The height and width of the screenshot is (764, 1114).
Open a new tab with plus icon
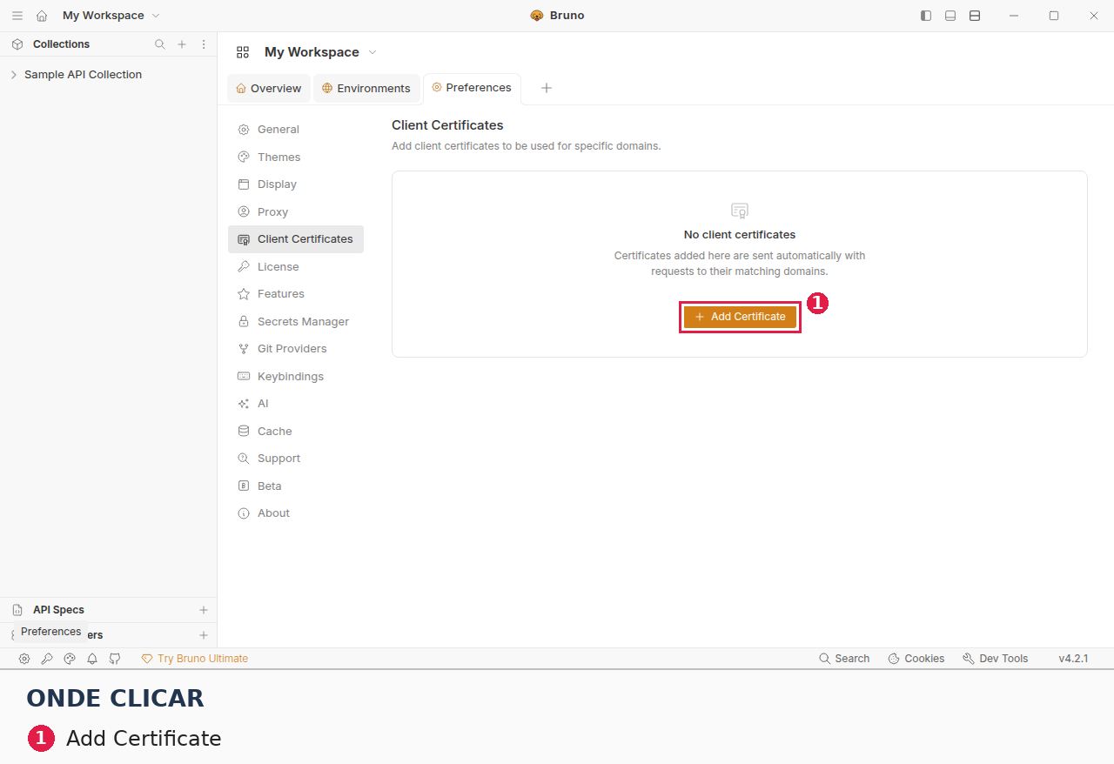click(x=547, y=88)
